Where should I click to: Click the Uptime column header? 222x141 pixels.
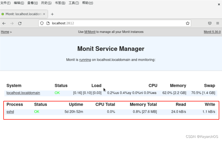click(x=76, y=104)
